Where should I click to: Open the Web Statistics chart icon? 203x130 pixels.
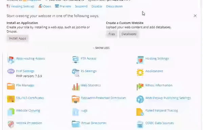click(x=76, y=86)
